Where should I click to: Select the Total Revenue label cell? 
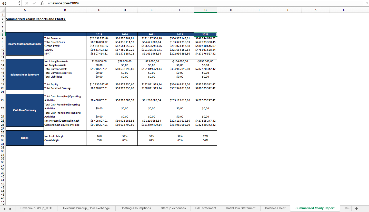[65, 38]
